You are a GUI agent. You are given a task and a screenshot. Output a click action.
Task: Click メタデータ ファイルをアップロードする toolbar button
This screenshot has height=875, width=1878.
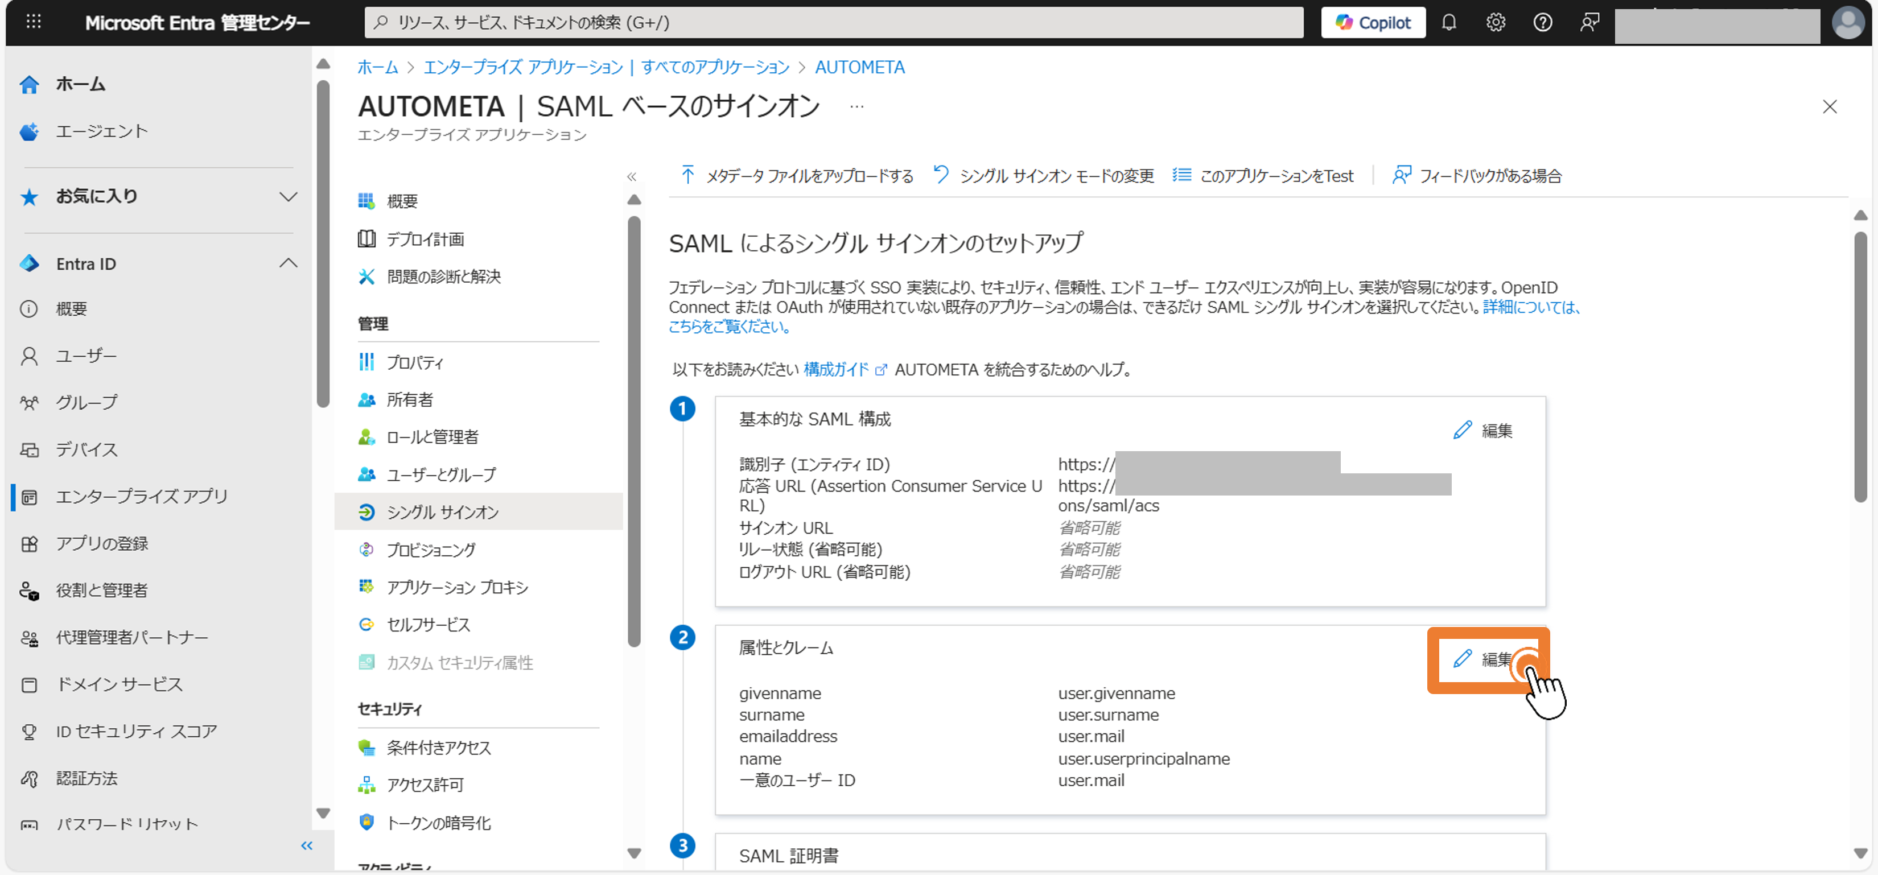coord(796,176)
